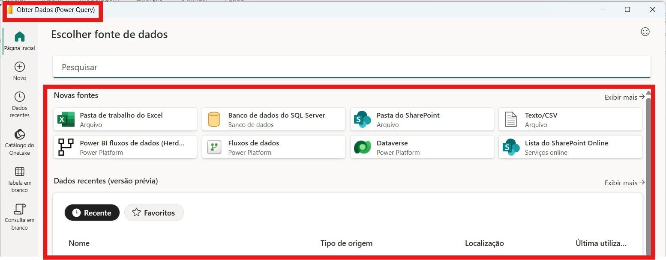Close the Obter Dados window
Image resolution: width=666 pixels, height=260 pixels.
pos(653,9)
